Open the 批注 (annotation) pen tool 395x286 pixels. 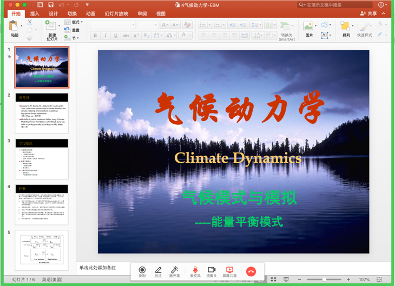[x=158, y=270]
